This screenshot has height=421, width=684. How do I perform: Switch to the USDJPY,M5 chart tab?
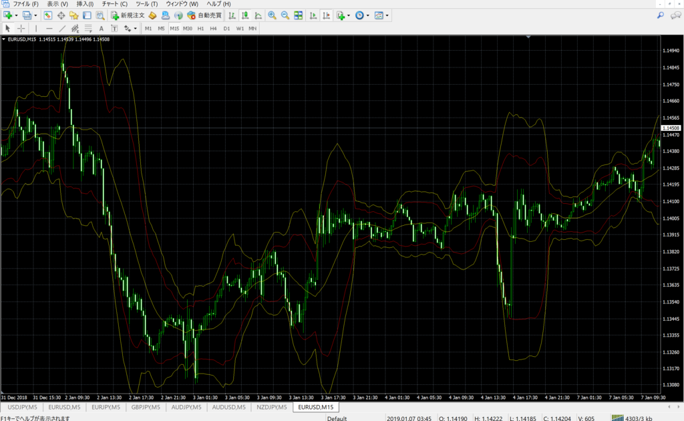[22, 408]
